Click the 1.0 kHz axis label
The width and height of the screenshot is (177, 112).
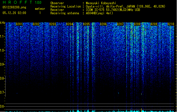2,50
